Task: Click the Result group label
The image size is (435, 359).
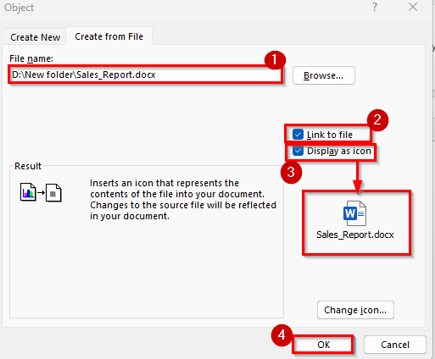Action: click(x=28, y=166)
